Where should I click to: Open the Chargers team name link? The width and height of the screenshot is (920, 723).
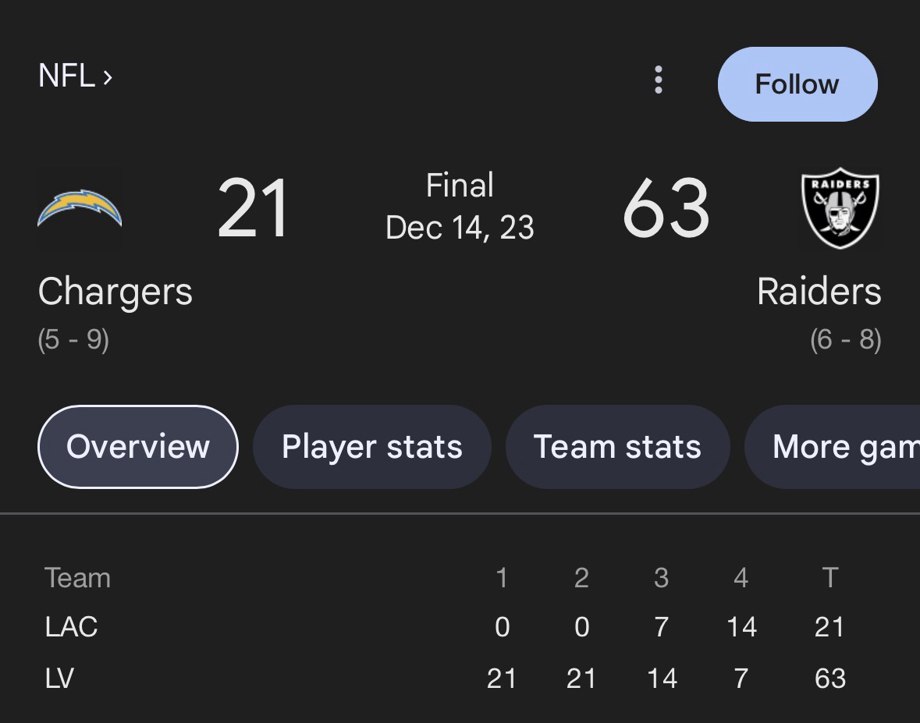click(x=115, y=292)
